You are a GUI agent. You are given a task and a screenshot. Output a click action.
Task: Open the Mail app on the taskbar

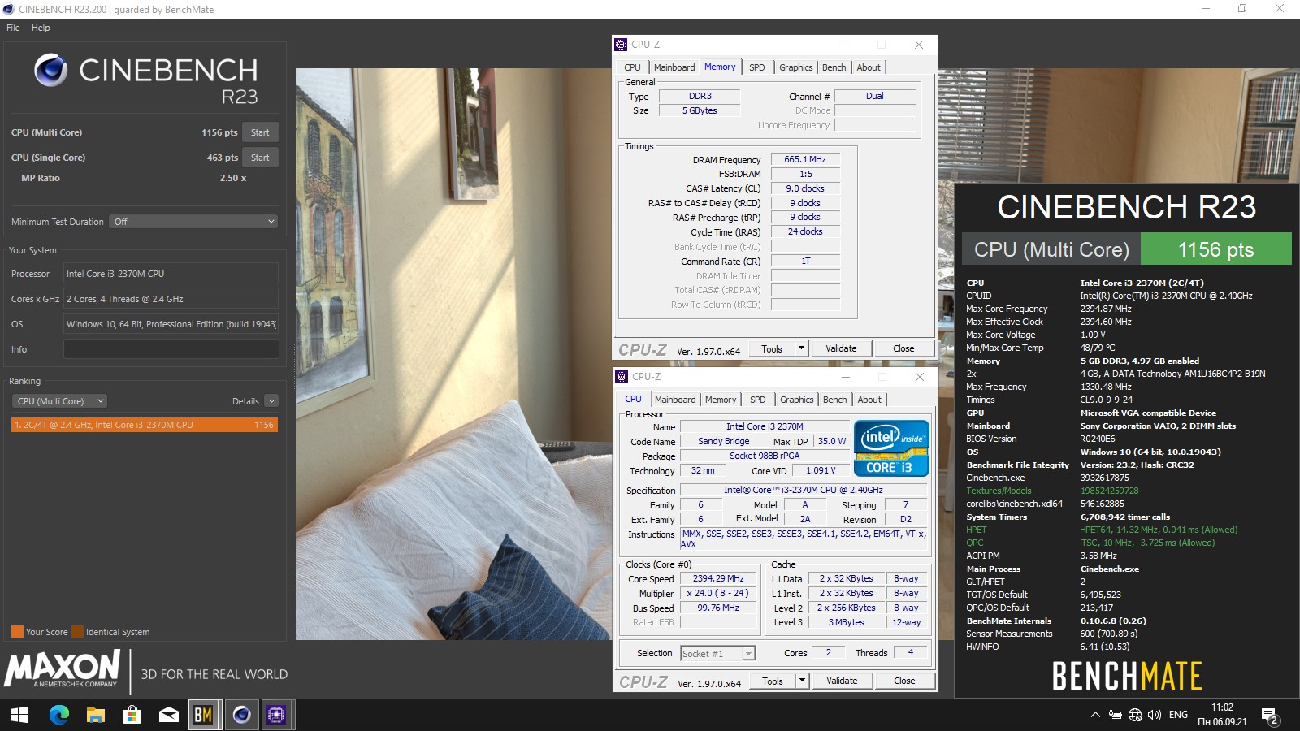coord(168,715)
